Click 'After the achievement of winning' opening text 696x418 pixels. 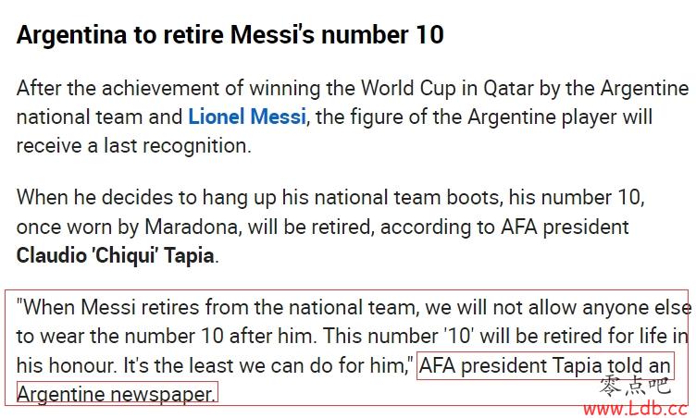point(169,89)
